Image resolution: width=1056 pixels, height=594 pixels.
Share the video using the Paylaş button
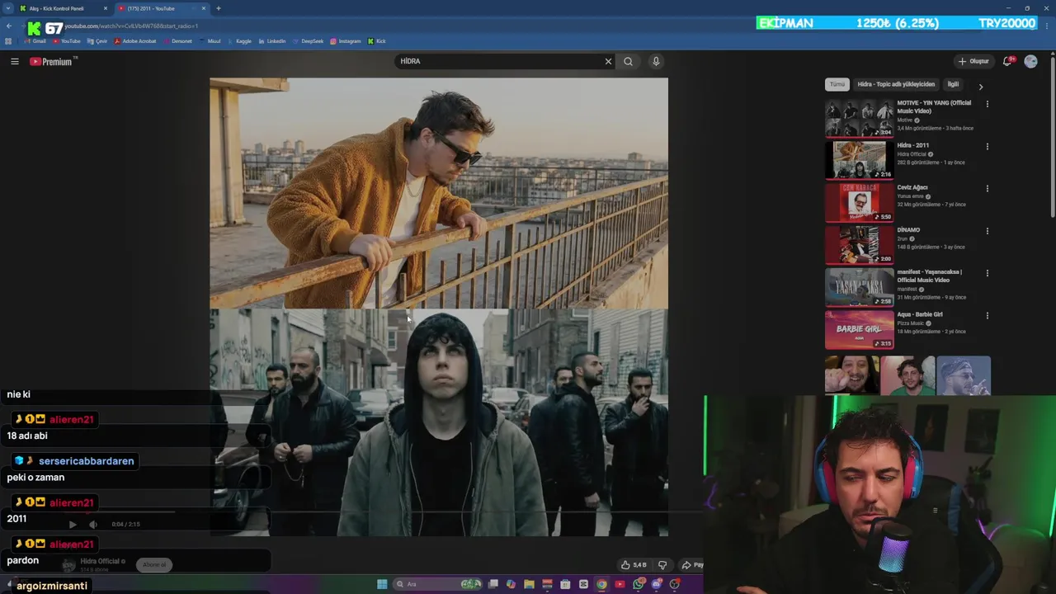point(691,565)
